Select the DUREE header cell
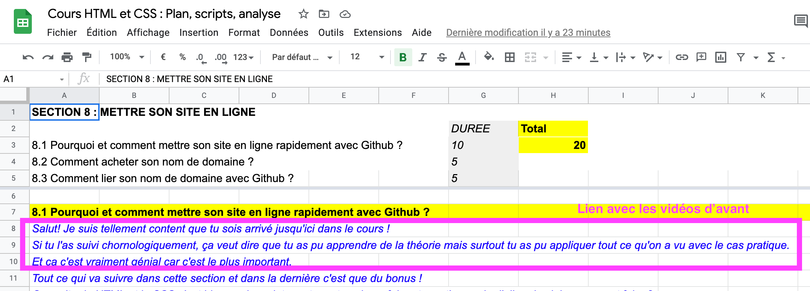 pos(484,129)
